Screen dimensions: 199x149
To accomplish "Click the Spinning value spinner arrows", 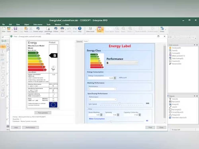I will click(x=118, y=115).
